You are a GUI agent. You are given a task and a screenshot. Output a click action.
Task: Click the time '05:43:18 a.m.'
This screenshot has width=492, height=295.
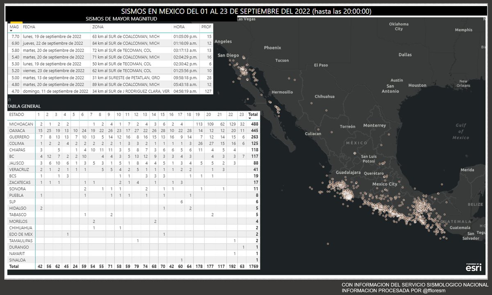(186, 85)
